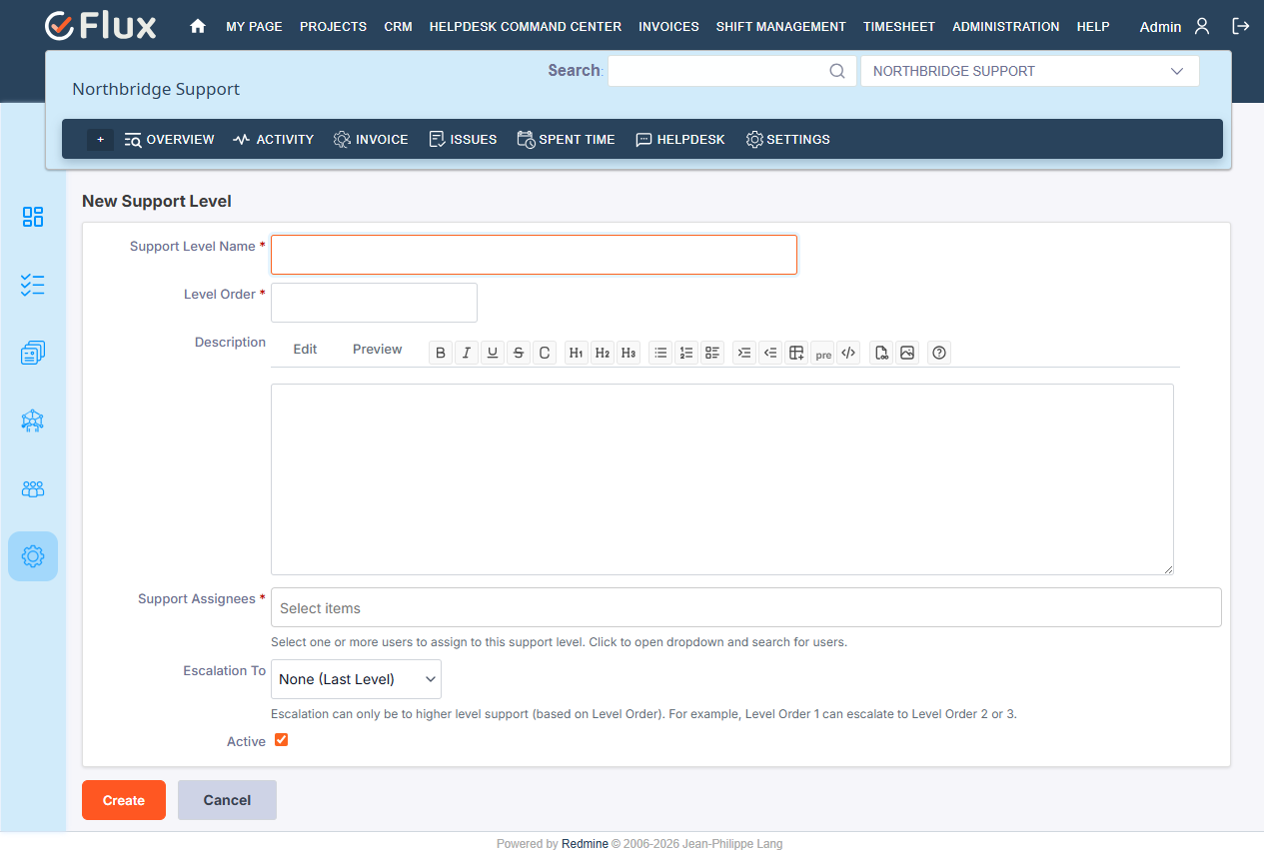Apply italic formatting

click(x=467, y=353)
